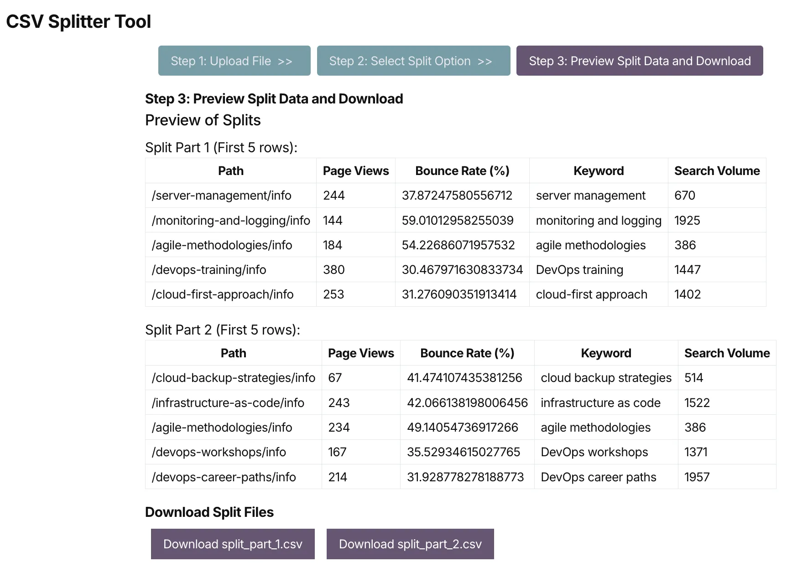Click keyword cell cloud backup strategies
Image resolution: width=792 pixels, height=567 pixels.
[x=606, y=378]
